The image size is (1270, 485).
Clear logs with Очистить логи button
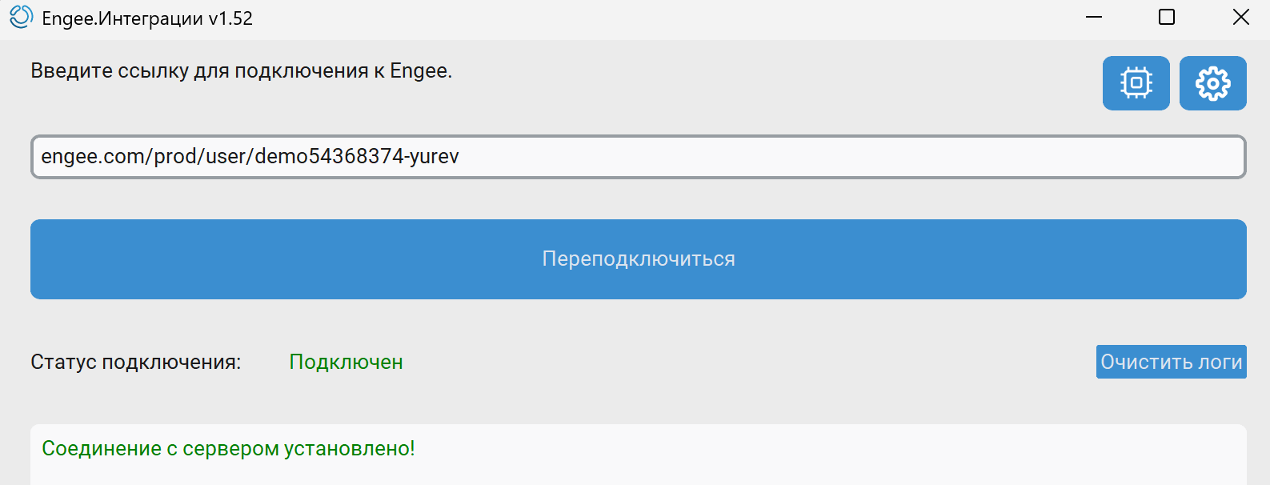pyautogui.click(x=1171, y=362)
